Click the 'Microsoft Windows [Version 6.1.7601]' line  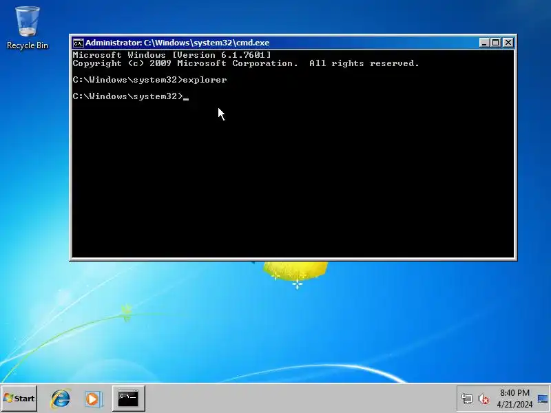tap(171, 55)
